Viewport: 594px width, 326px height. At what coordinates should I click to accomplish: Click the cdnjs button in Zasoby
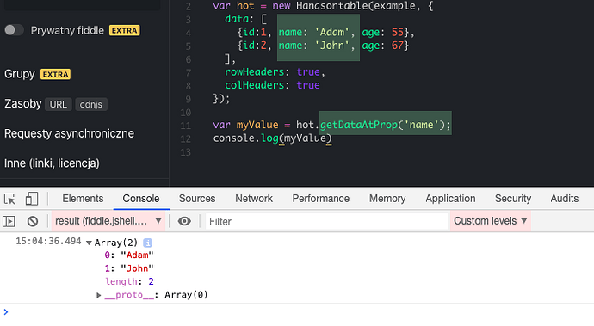(x=91, y=104)
